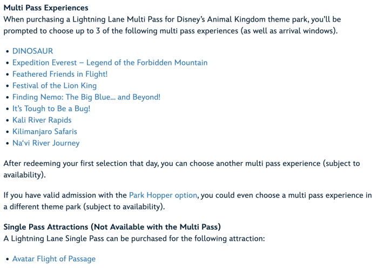Go to Kali River Rapids page
The image size is (378, 270).
(42, 120)
